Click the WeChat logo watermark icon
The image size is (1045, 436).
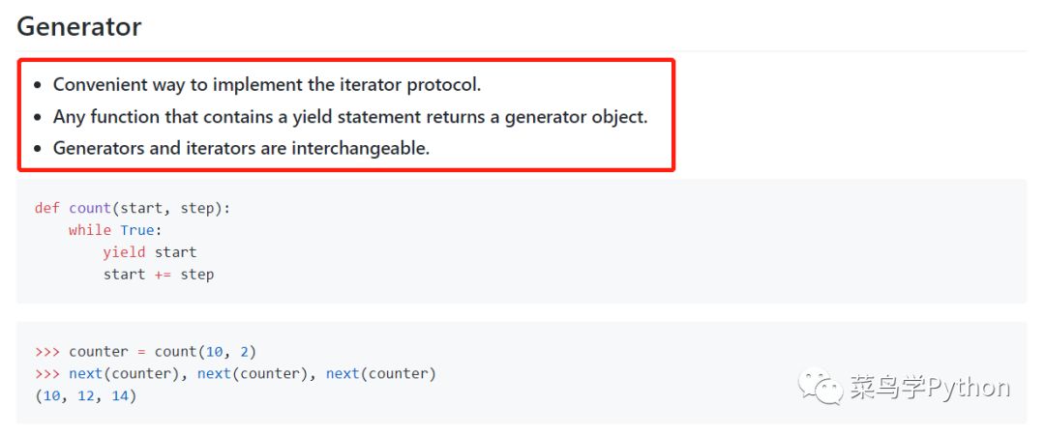click(x=821, y=386)
